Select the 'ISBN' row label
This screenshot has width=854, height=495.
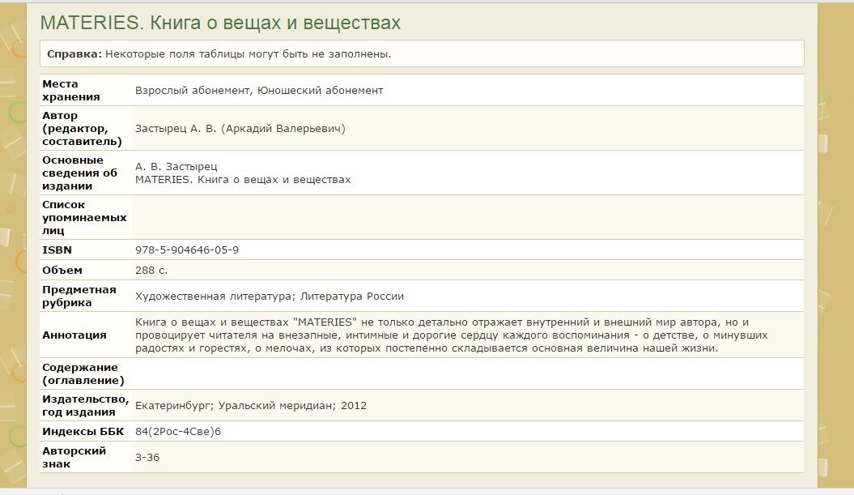coord(57,250)
